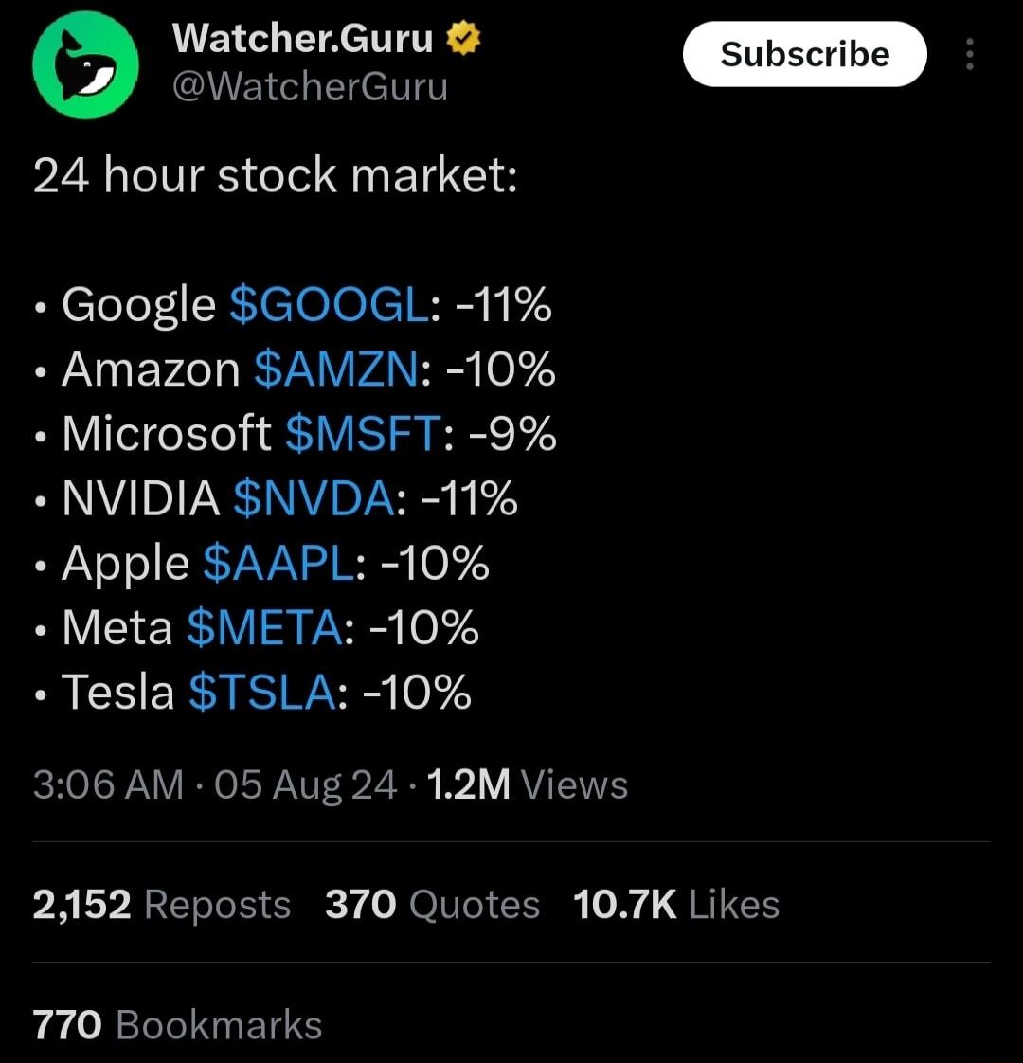Open the $GOOGL cashtag
Viewport: 1023px width, 1063px height.
[329, 305]
